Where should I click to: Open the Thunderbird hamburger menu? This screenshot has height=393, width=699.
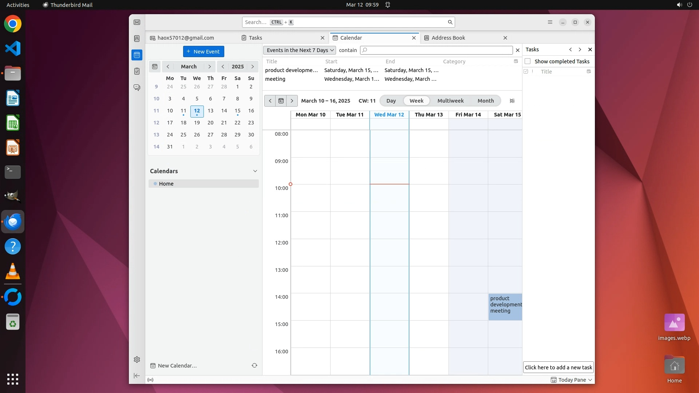550,22
